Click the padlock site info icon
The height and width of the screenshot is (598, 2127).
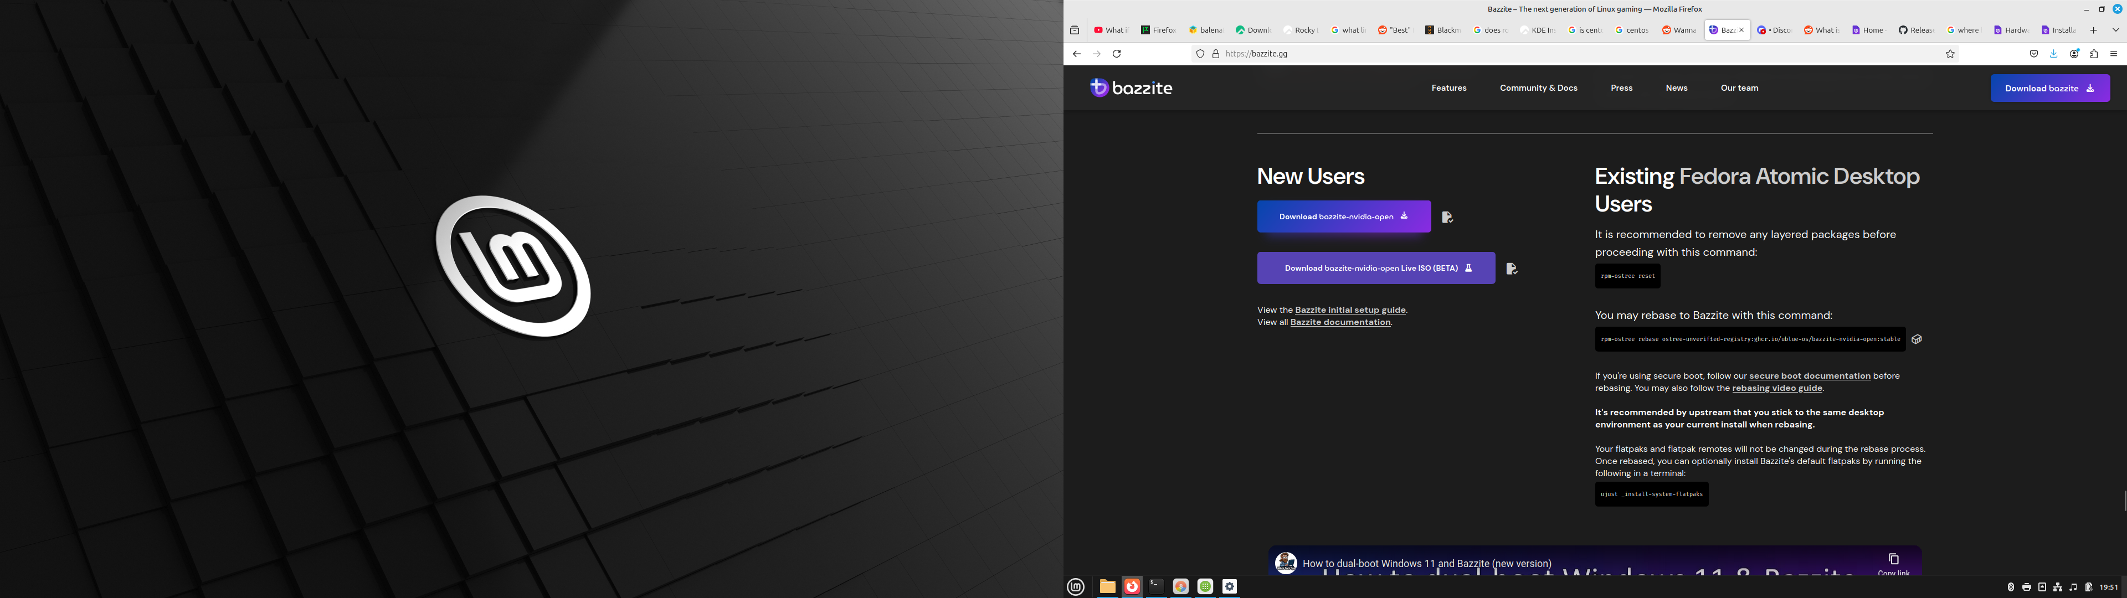[x=1215, y=54]
